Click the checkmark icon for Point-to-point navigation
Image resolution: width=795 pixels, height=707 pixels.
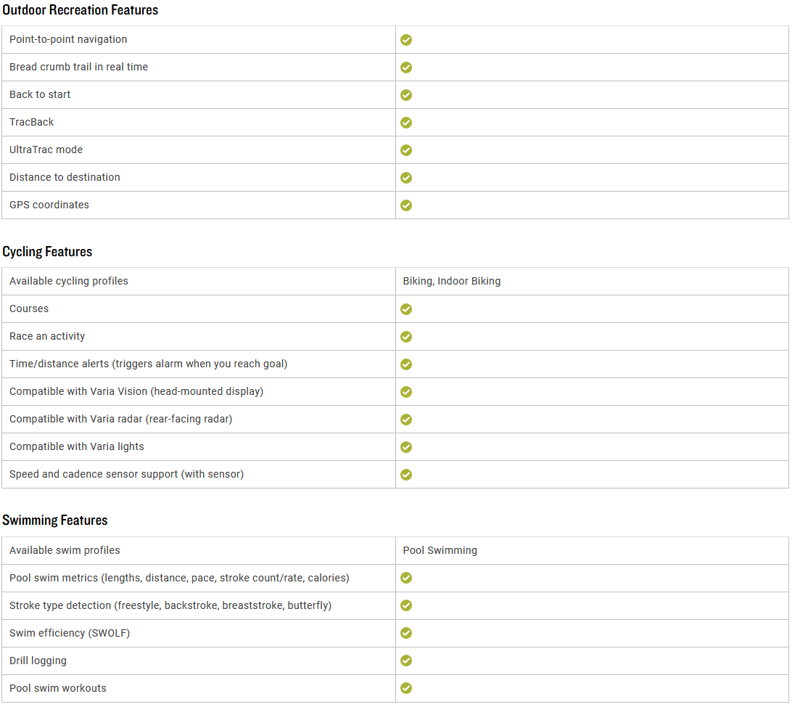406,40
